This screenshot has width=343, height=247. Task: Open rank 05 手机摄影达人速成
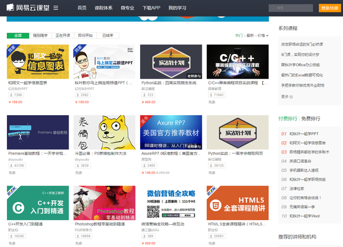[x=304, y=171]
